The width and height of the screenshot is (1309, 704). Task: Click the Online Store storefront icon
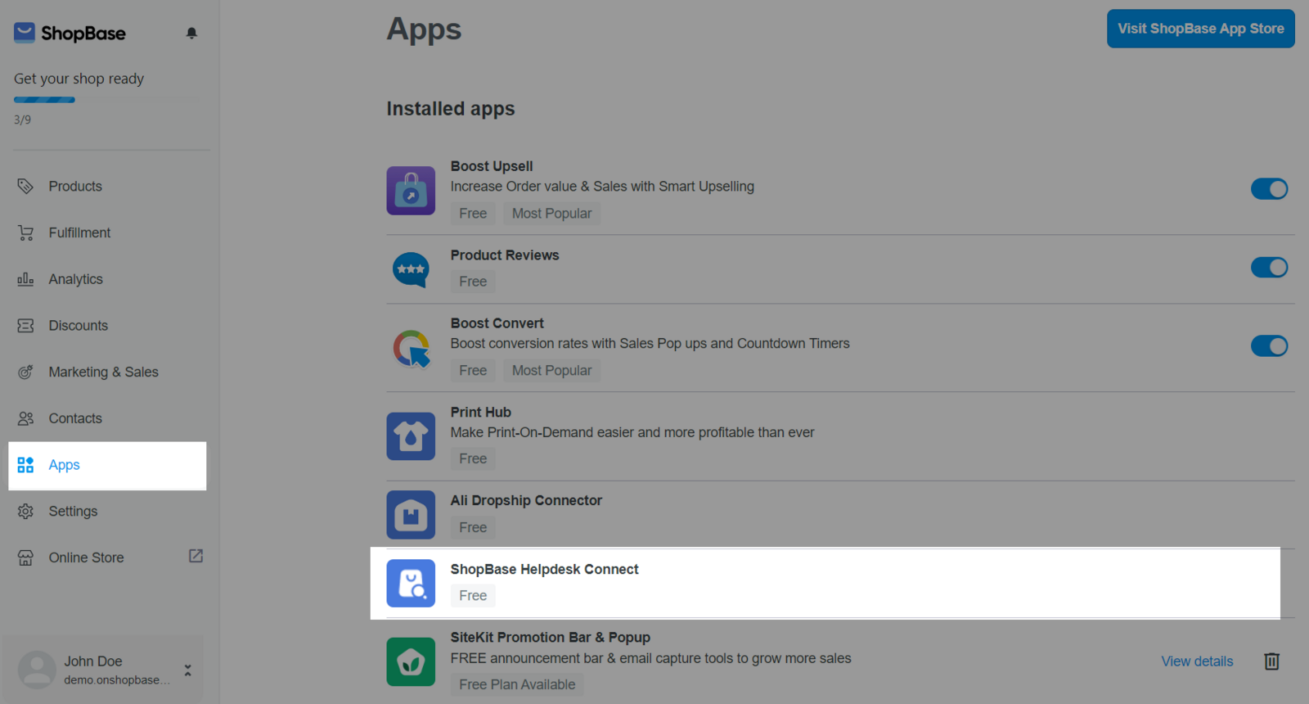(25, 557)
